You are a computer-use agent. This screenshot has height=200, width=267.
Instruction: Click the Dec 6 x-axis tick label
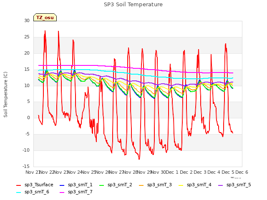point(242,172)
